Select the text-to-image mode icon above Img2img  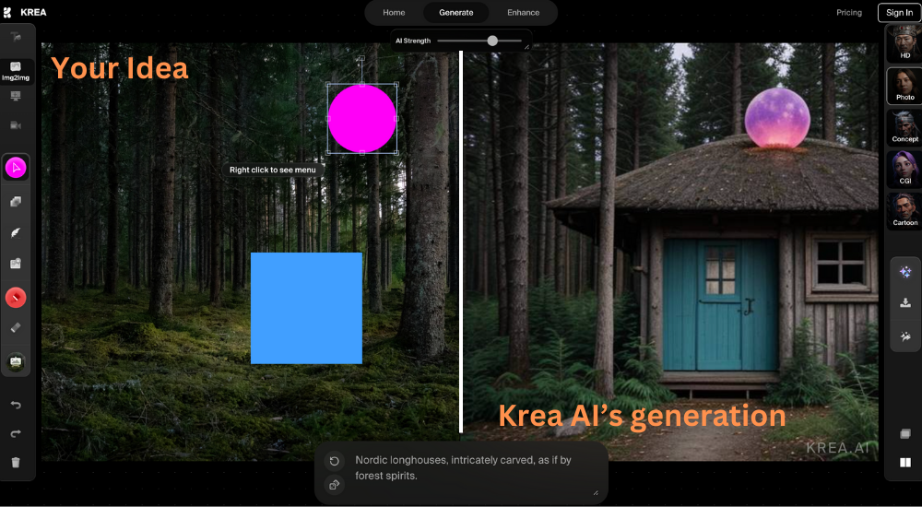click(x=16, y=37)
